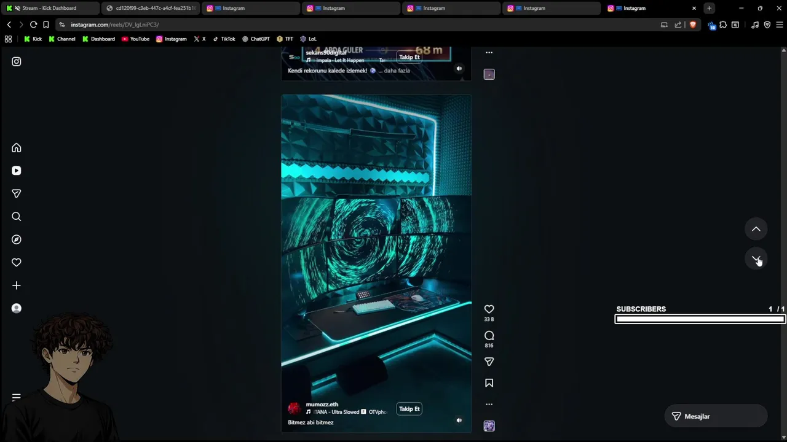
Task: Switch to the Stream - Kick Dashboard tab
Action: pyautogui.click(x=49, y=8)
